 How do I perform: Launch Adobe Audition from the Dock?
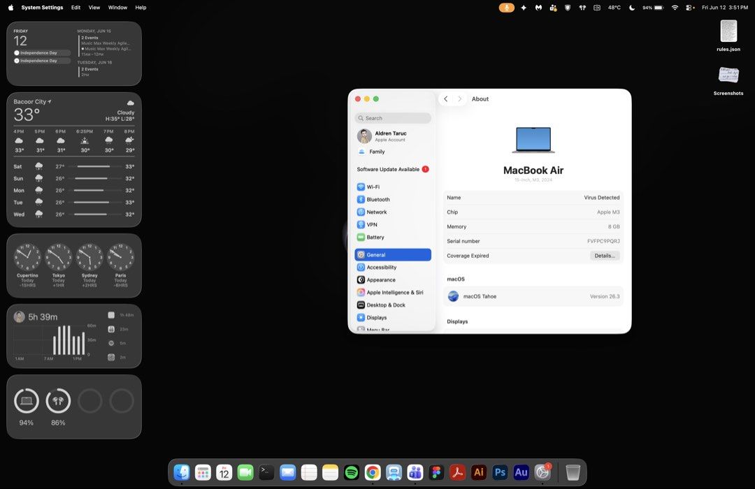click(521, 473)
